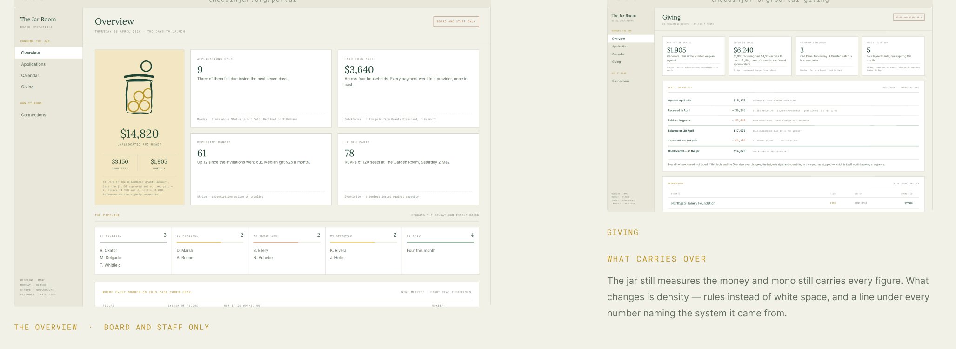Click A. Boone in the Reviewed column
956x349 pixels.
[x=185, y=258]
